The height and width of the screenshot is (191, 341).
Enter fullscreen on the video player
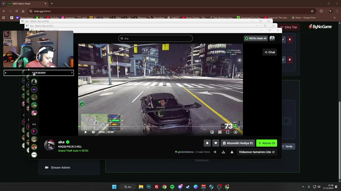pos(228,132)
